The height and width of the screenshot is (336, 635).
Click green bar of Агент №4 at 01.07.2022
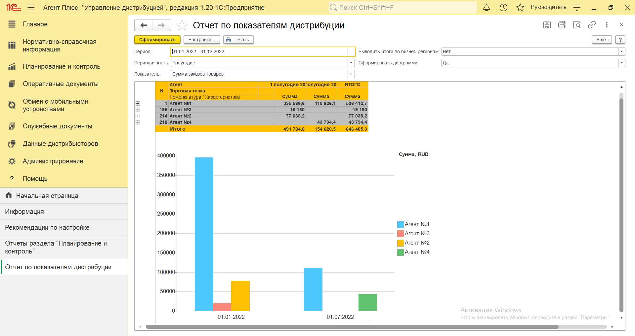point(368,302)
